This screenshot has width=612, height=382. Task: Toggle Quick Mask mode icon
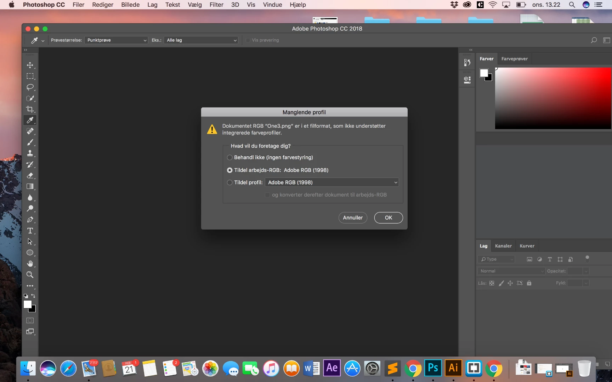pyautogui.click(x=30, y=320)
